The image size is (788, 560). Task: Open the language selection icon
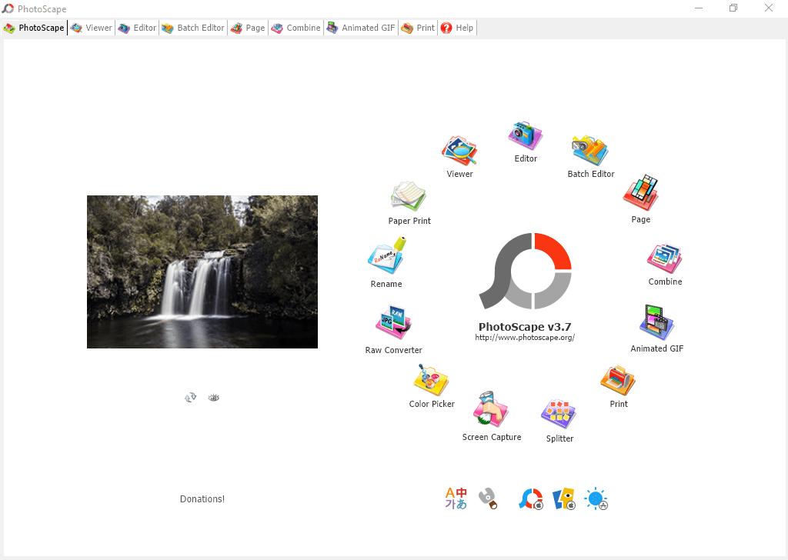click(456, 498)
